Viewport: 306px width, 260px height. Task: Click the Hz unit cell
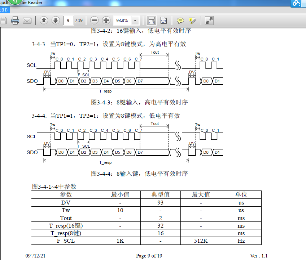click(x=241, y=241)
